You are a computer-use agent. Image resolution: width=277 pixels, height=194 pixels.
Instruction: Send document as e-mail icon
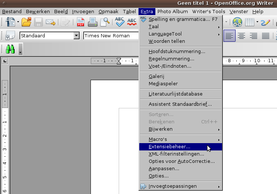coord(50,22)
